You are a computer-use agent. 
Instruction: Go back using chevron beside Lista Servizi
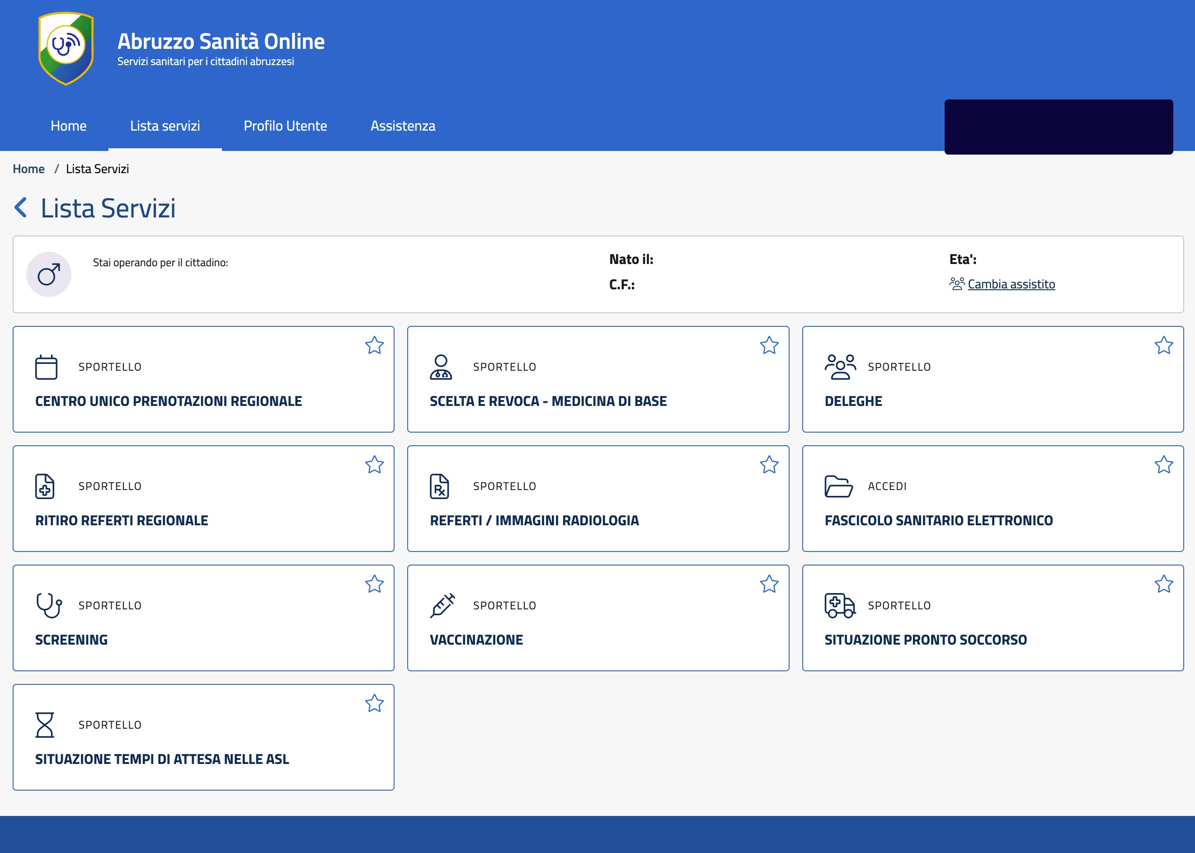click(20, 207)
